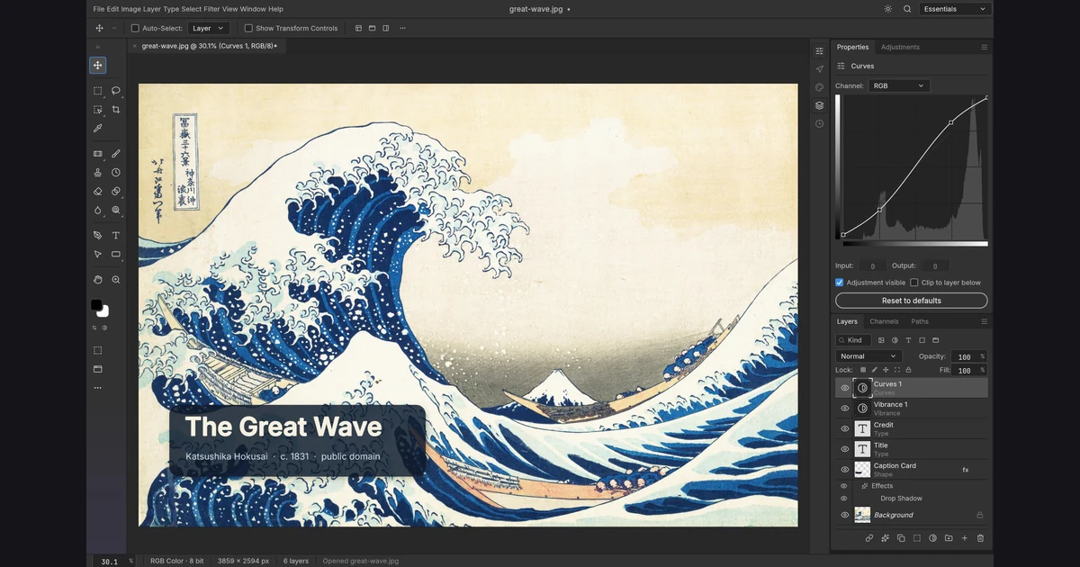Close the great-wave.jpg document tab

tap(135, 45)
